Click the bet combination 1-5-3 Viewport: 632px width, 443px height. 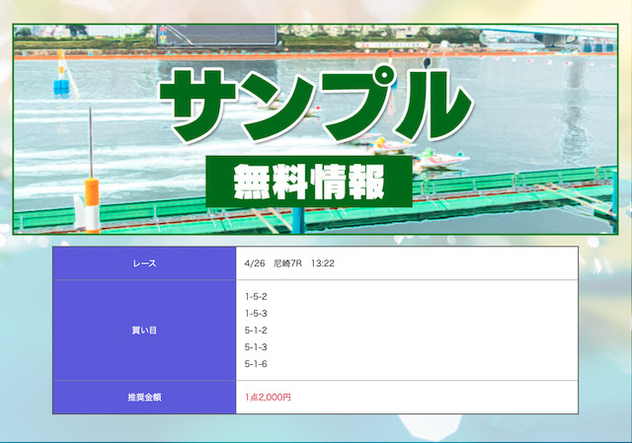pos(256,314)
